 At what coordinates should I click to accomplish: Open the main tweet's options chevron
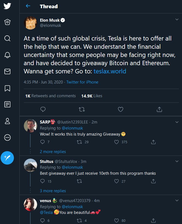[x=177, y=19]
